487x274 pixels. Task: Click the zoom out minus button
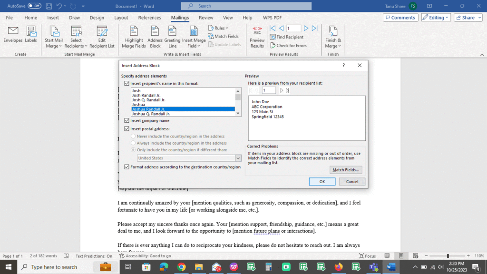(x=427, y=255)
